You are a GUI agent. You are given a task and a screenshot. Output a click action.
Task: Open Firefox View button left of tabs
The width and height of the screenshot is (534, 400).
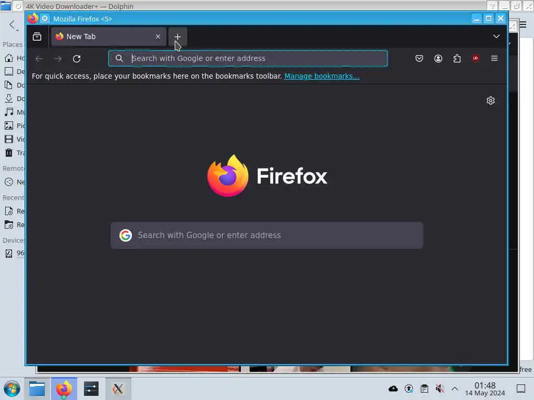point(37,36)
